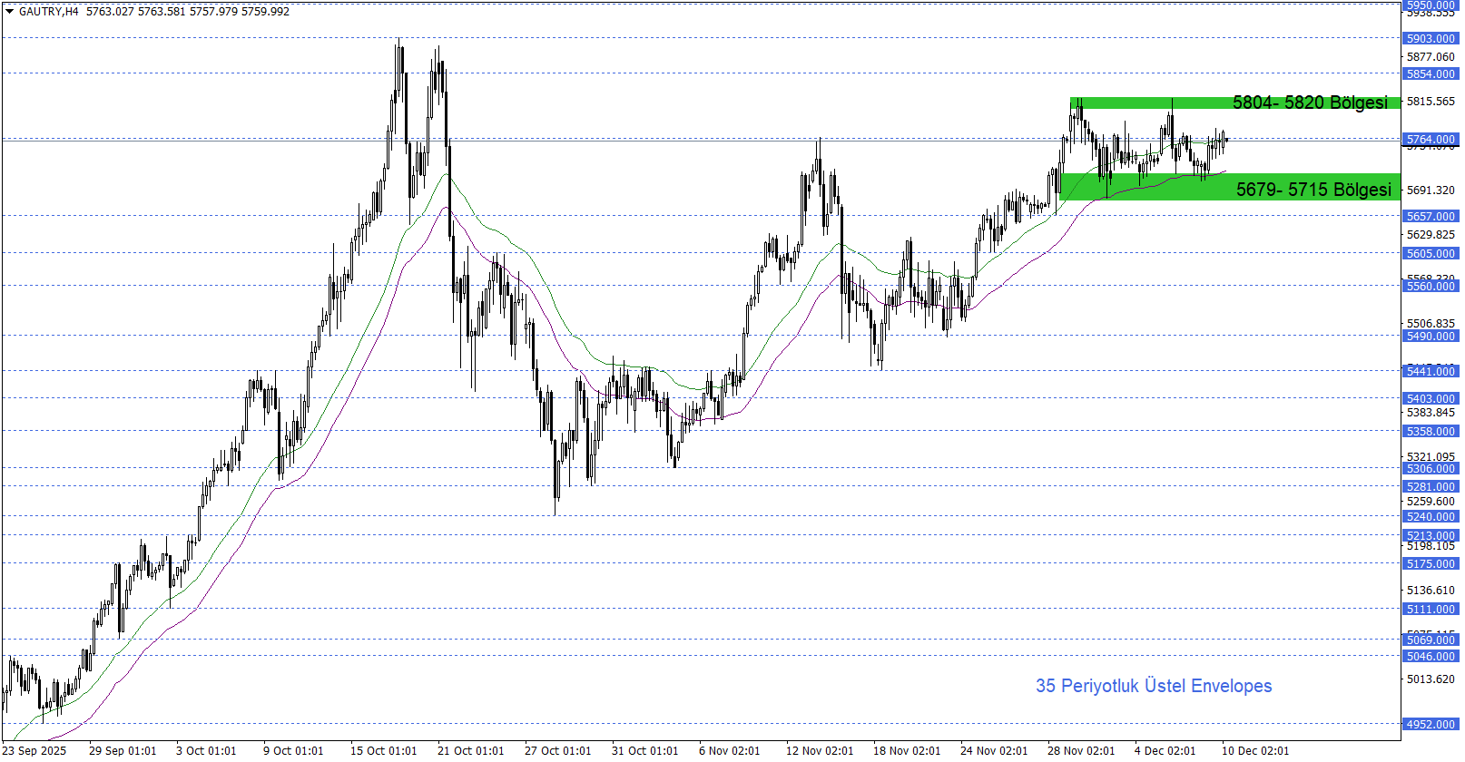Select the '5679- 5715 Bölgesi' label

(x=1313, y=189)
